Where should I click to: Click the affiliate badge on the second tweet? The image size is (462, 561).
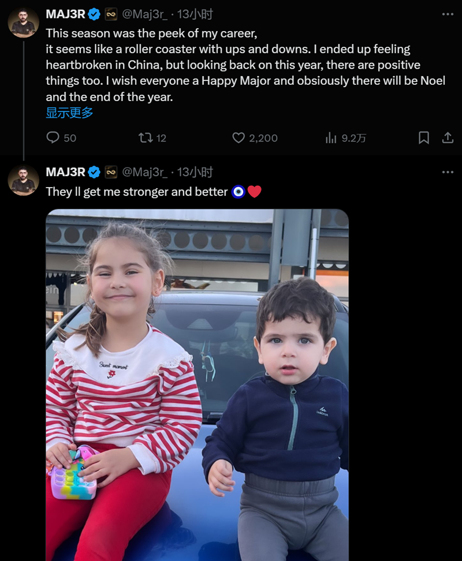tap(111, 172)
